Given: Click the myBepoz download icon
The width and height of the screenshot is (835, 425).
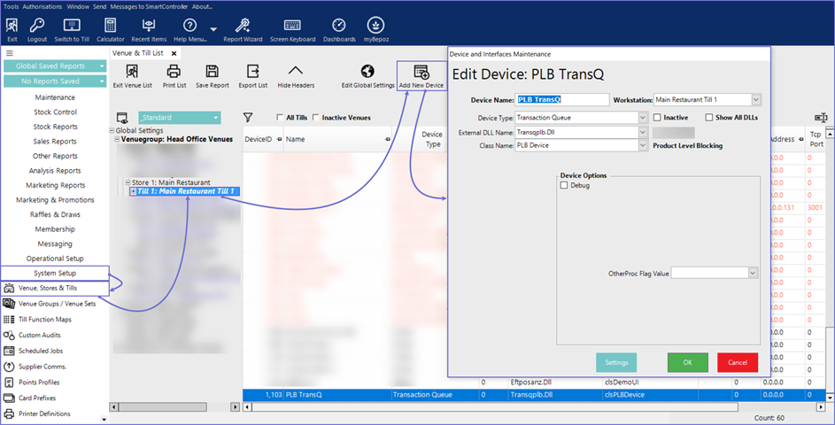Looking at the screenshot, I should click(x=375, y=27).
